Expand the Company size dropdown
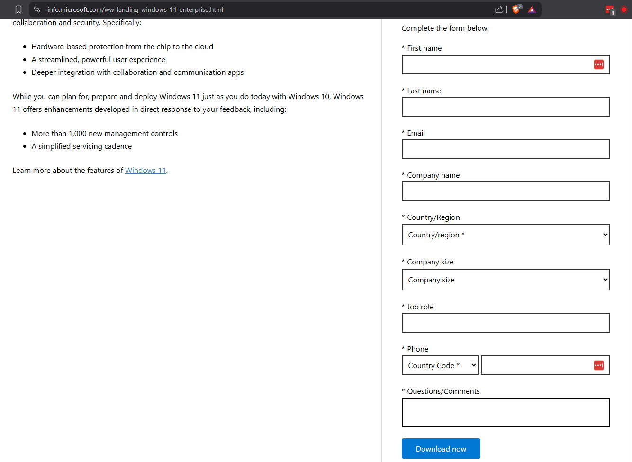Image resolution: width=632 pixels, height=462 pixels. [x=506, y=280]
